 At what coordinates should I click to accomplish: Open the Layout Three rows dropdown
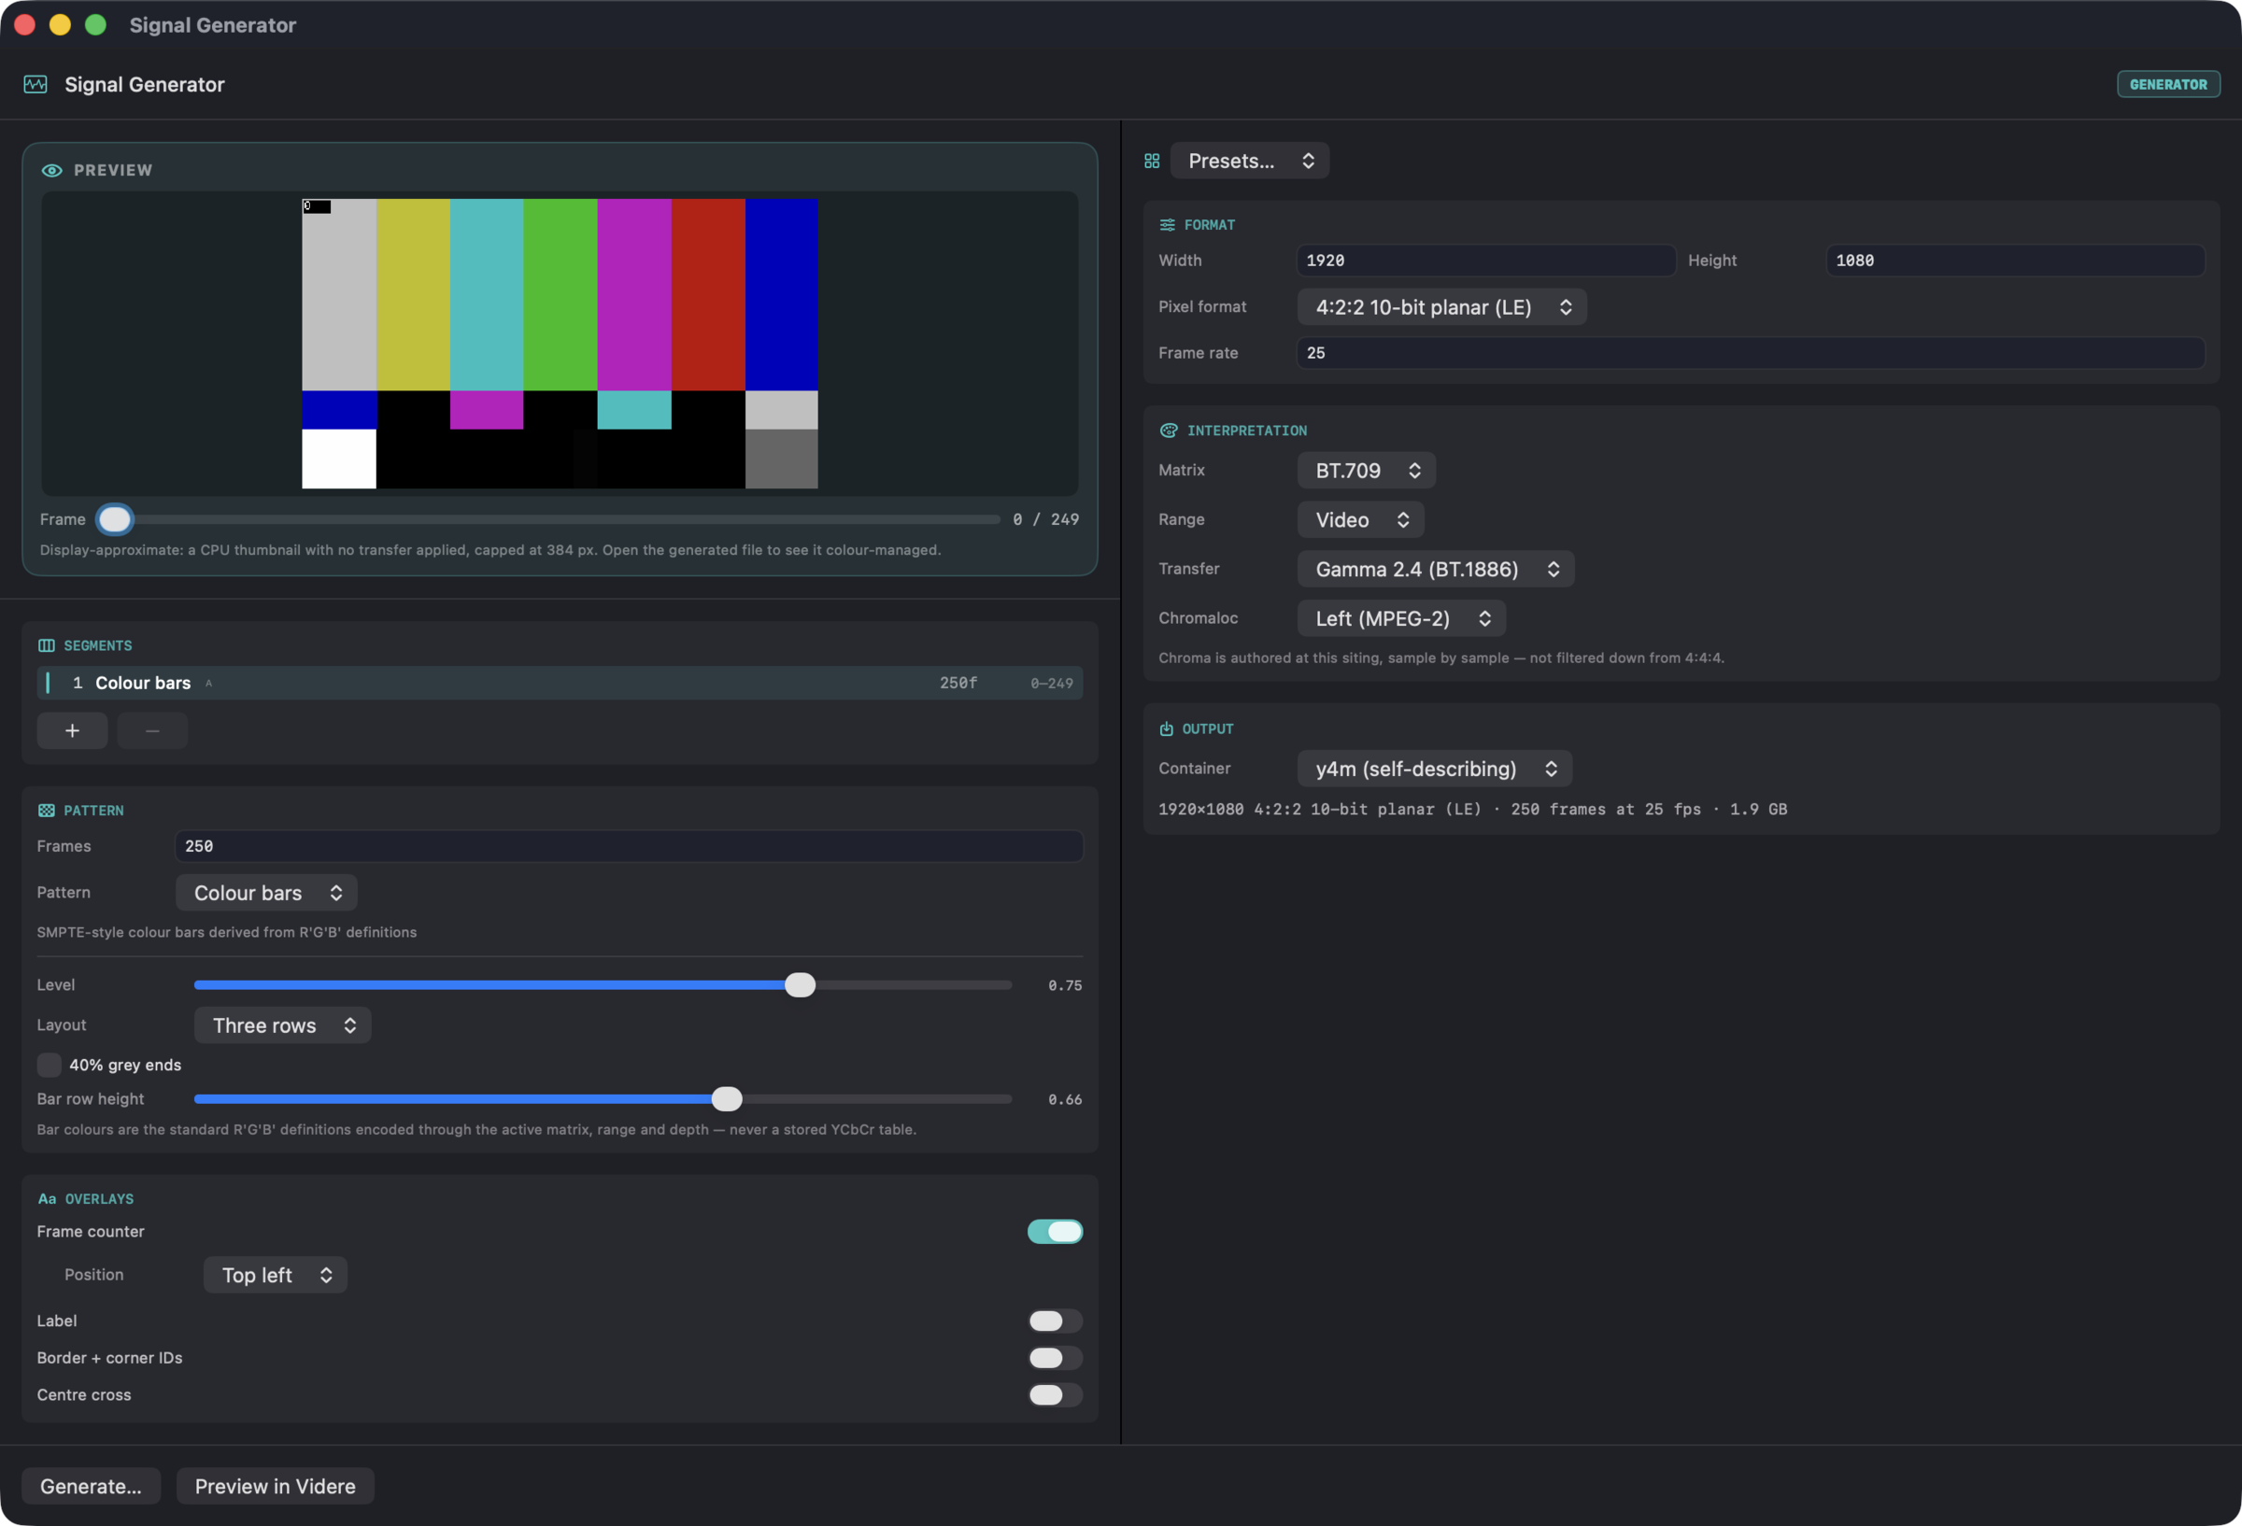click(283, 1025)
